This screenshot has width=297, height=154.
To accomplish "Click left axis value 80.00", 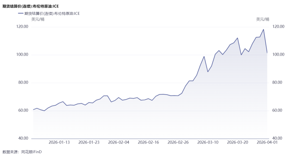I will point(23,82).
